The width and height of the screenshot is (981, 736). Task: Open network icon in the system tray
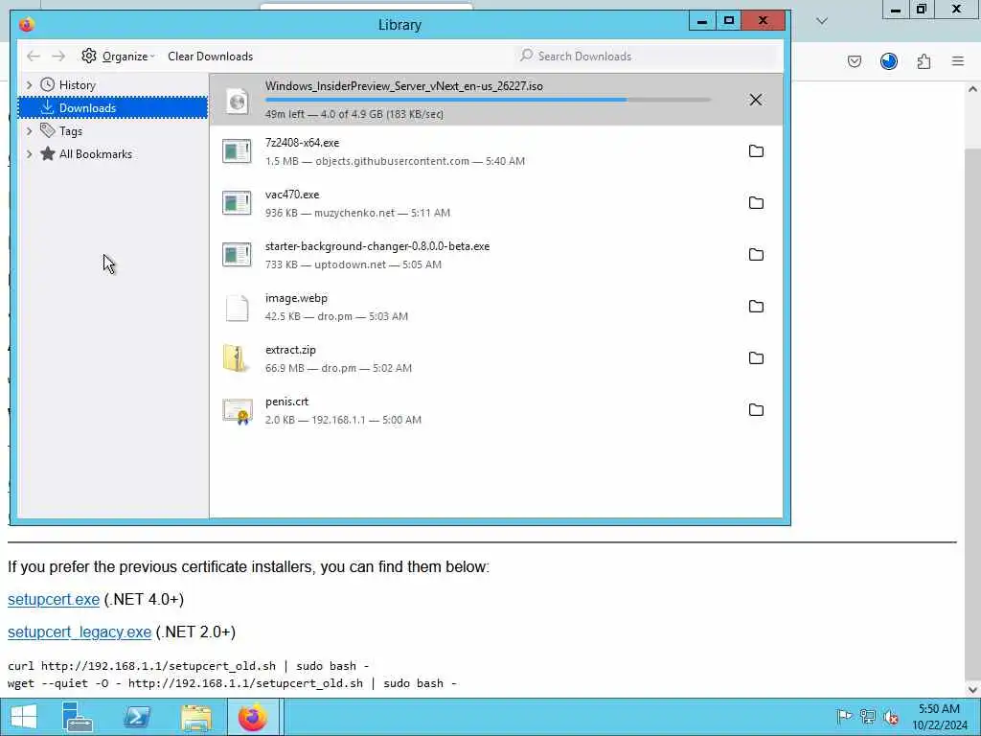868,717
